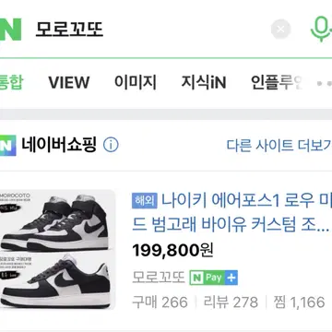Go to the 지식iN tab
This screenshot has height=332, width=332.
coord(204,82)
